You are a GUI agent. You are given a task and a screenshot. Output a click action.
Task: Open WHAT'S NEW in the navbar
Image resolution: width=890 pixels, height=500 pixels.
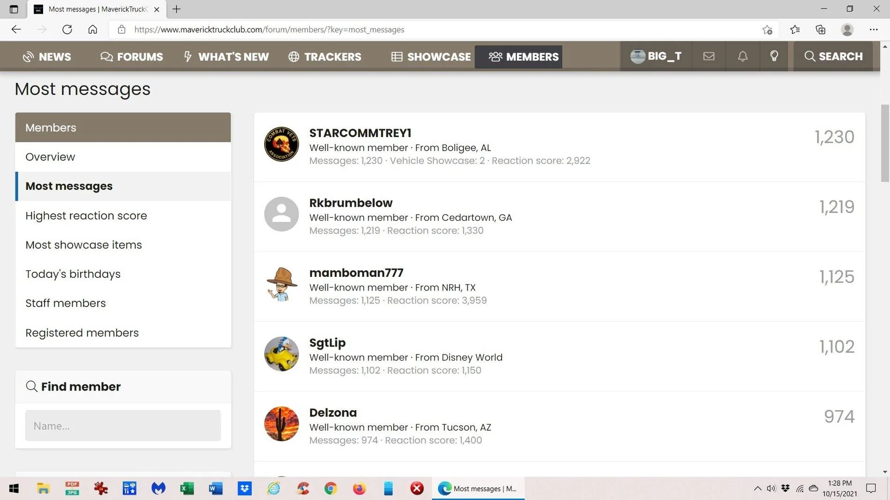click(226, 57)
